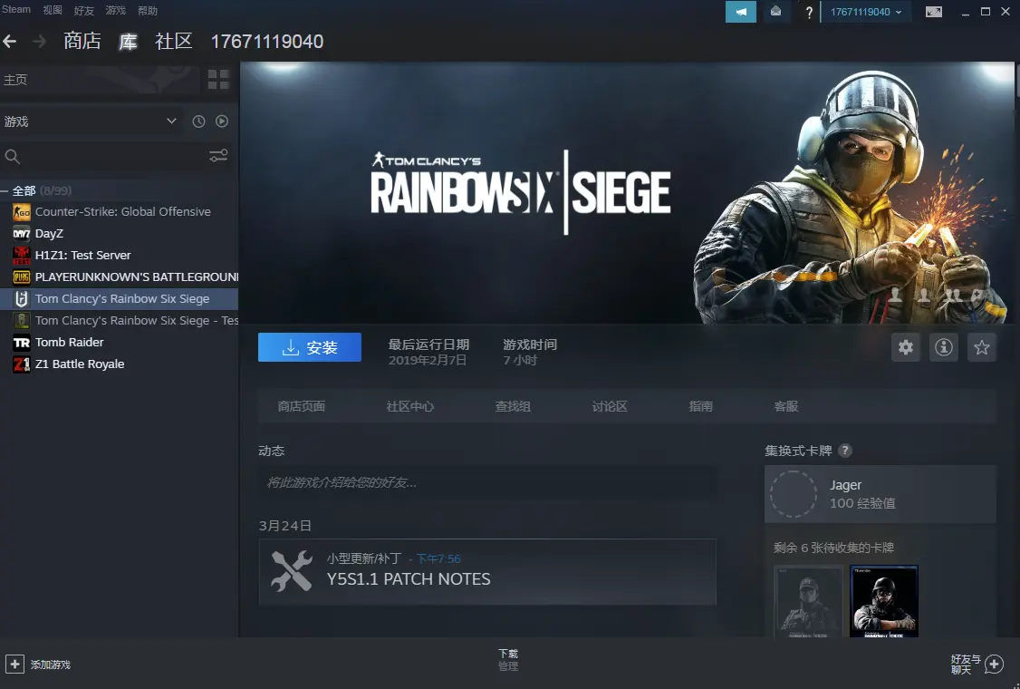Click the blue 安装 install button

pyautogui.click(x=310, y=347)
